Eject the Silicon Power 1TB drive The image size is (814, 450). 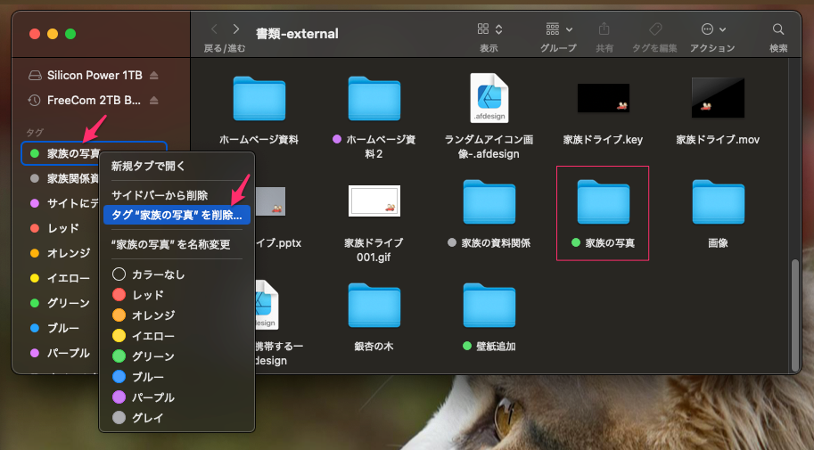154,75
